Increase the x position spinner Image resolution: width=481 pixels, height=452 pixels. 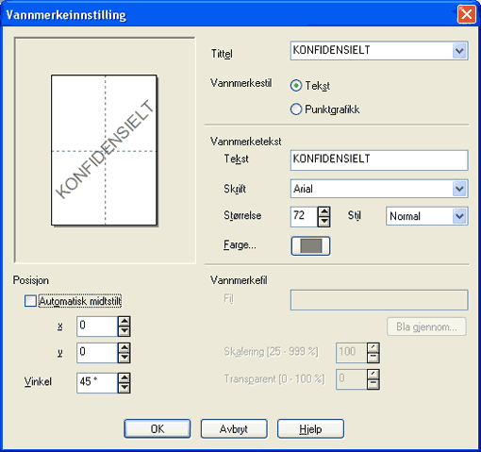tap(124, 321)
